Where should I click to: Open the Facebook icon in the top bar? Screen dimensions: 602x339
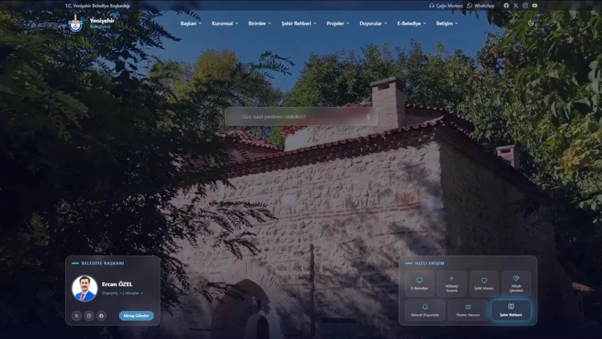point(507,6)
